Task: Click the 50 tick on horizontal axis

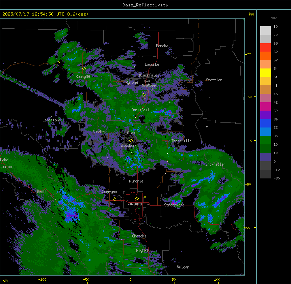Action: click(x=174, y=279)
